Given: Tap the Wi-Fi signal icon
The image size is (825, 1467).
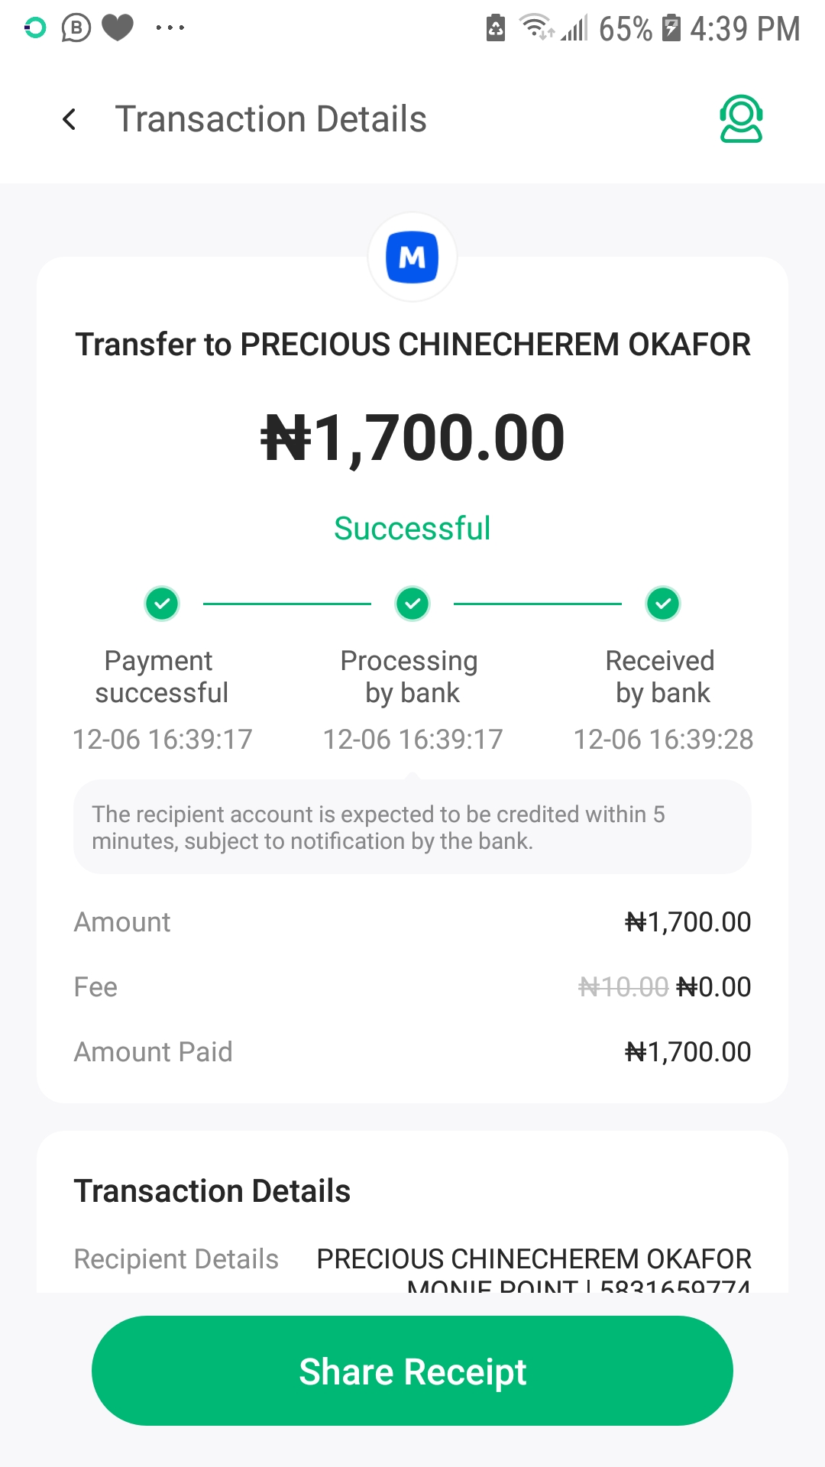Looking at the screenshot, I should (x=536, y=27).
